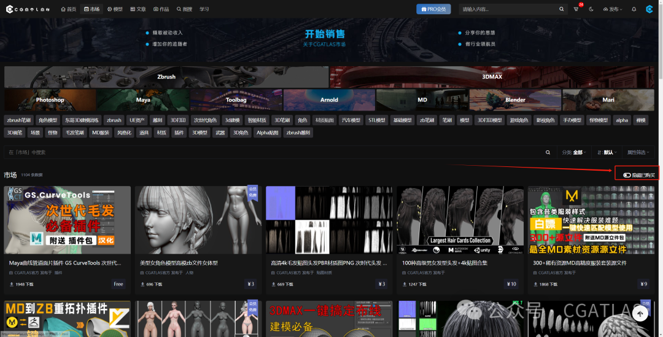
Task: Select the alpha tag
Action: pos(621,120)
